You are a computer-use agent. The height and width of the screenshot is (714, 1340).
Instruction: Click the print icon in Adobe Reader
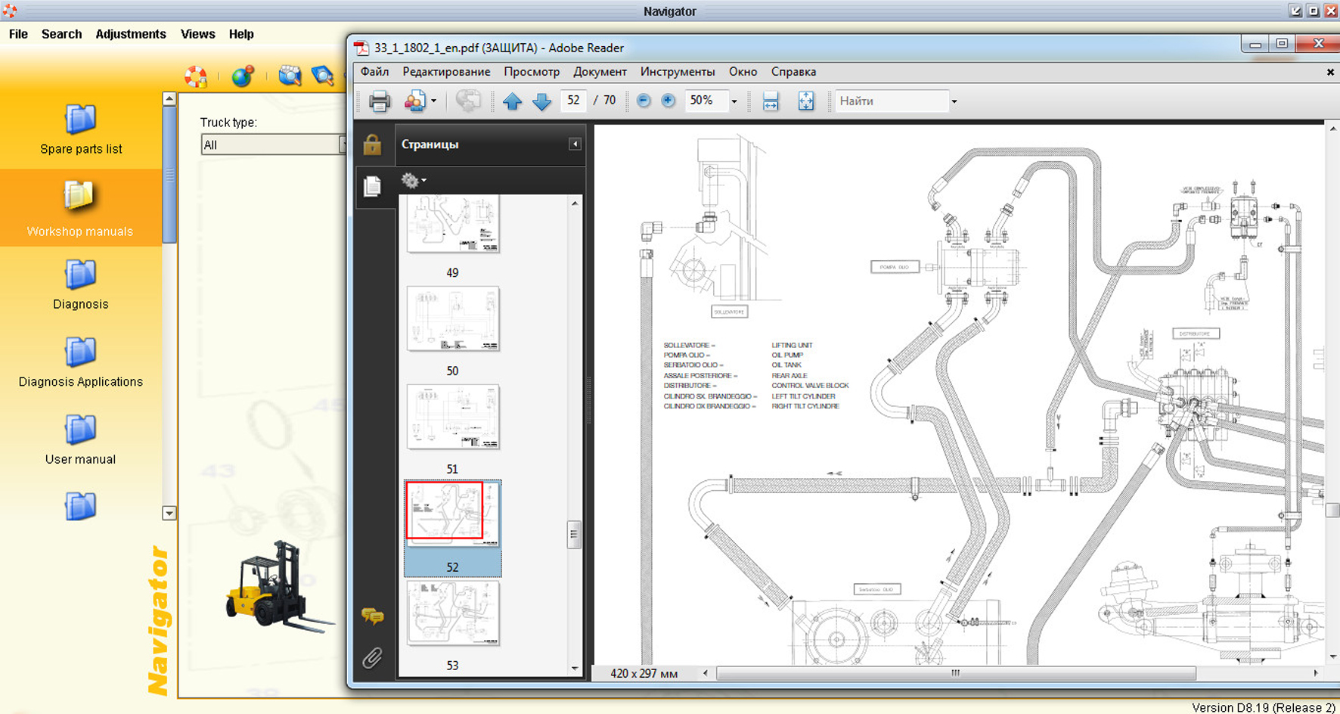click(379, 101)
